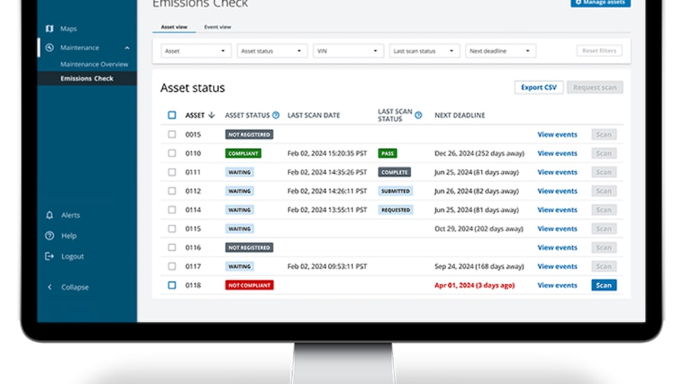Open View events for asset 0116
Image resolution: width=683 pixels, height=384 pixels.
(557, 248)
